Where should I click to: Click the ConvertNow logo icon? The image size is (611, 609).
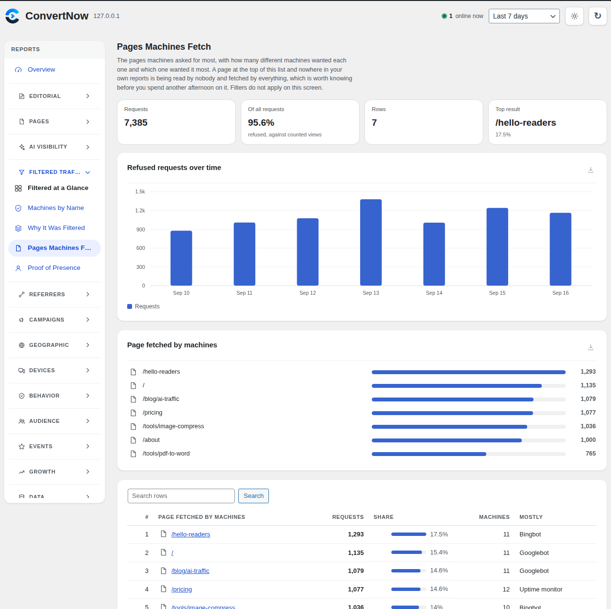click(12, 16)
